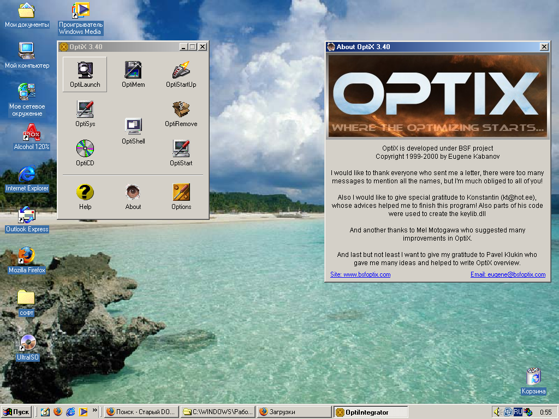Select the OptiSys icon
This screenshot has height=419, width=559.
click(x=85, y=113)
